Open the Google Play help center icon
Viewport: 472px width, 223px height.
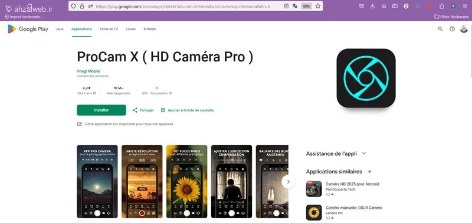click(452, 29)
